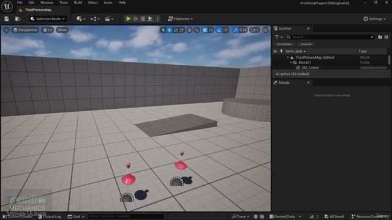This screenshot has width=392, height=220.
Task: Activate the Scale tool
Action: pos(181,30)
